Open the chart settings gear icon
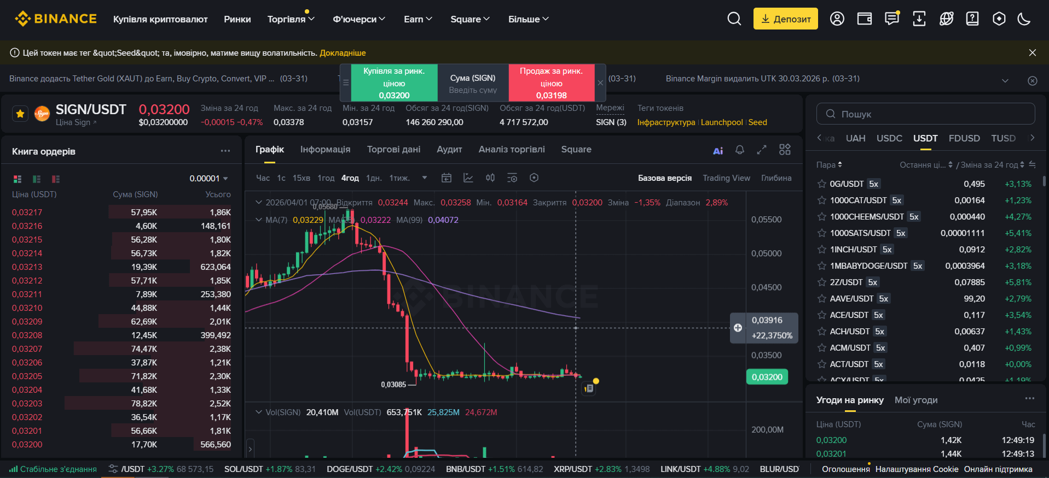 (534, 178)
